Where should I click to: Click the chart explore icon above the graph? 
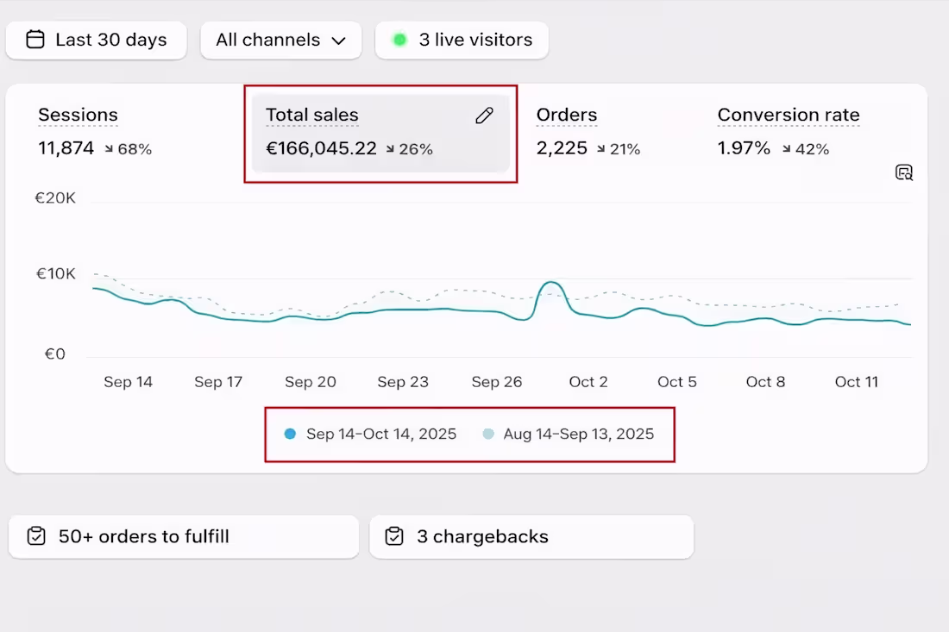click(x=903, y=172)
